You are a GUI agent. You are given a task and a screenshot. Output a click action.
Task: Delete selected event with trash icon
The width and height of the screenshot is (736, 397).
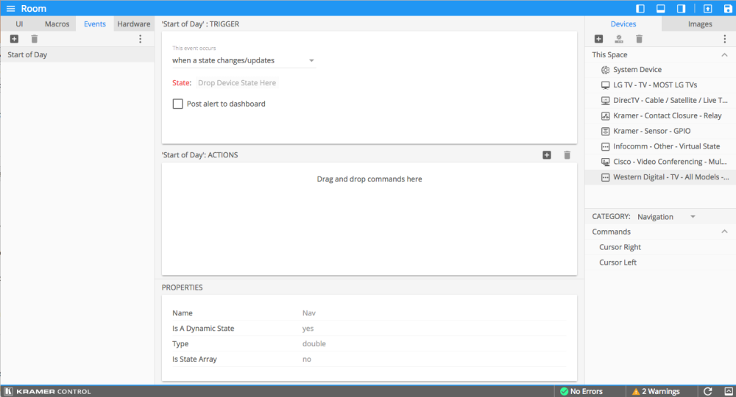point(35,39)
